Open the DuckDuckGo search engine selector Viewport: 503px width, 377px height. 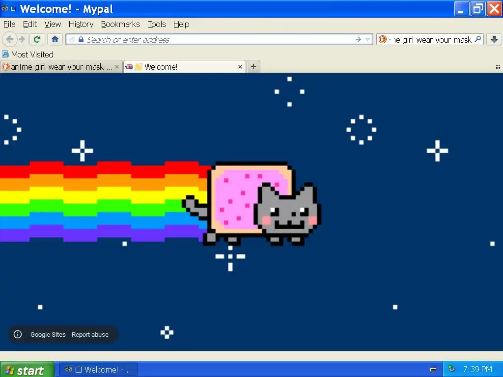(x=385, y=39)
